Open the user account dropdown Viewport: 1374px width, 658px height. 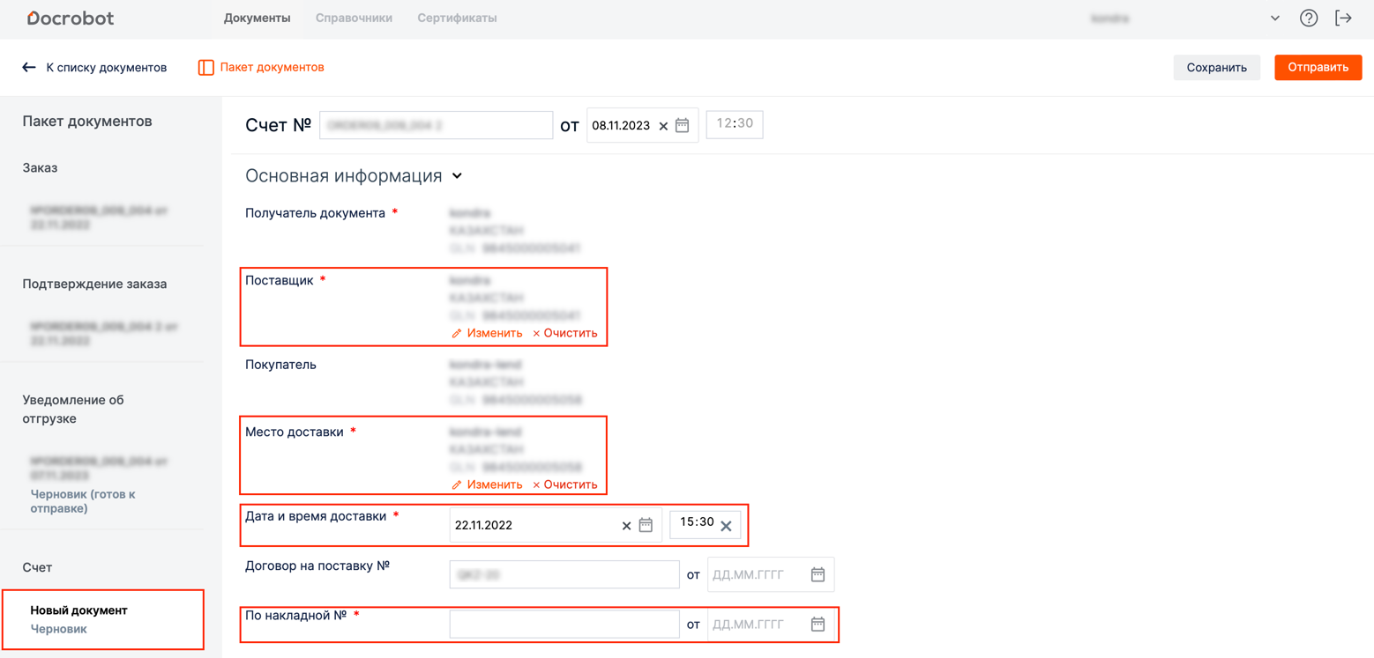[1274, 18]
